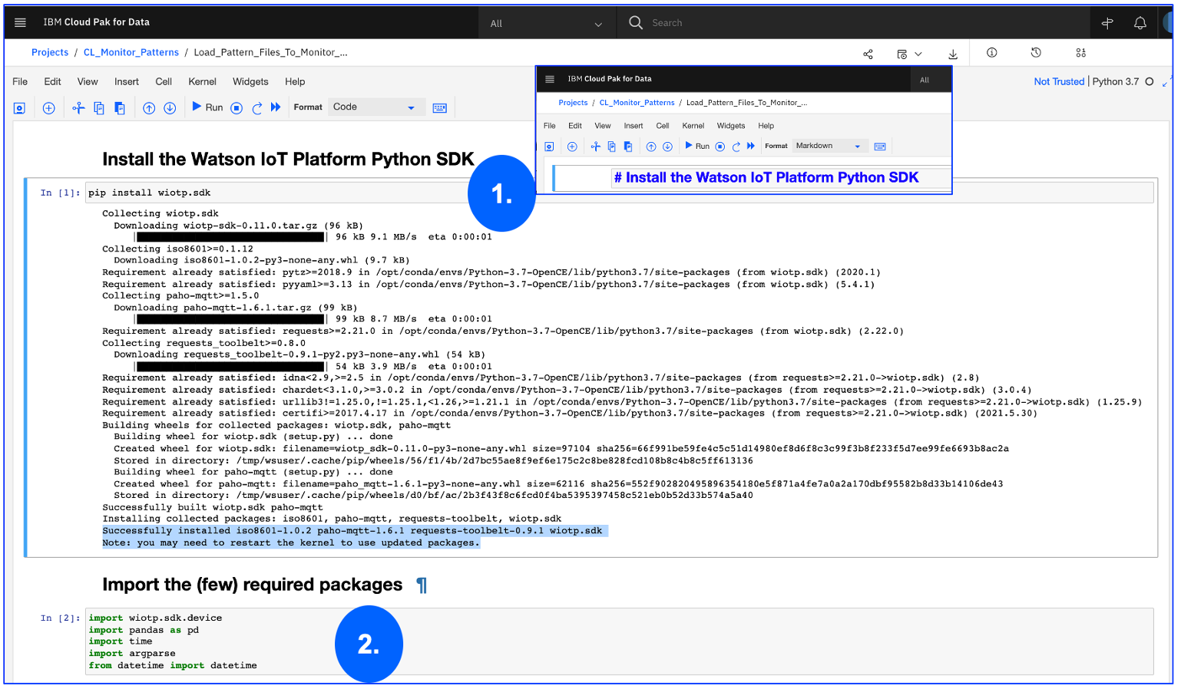Toggle the expand view arrows icon
This screenshot has width=1181, height=689.
point(1166,81)
